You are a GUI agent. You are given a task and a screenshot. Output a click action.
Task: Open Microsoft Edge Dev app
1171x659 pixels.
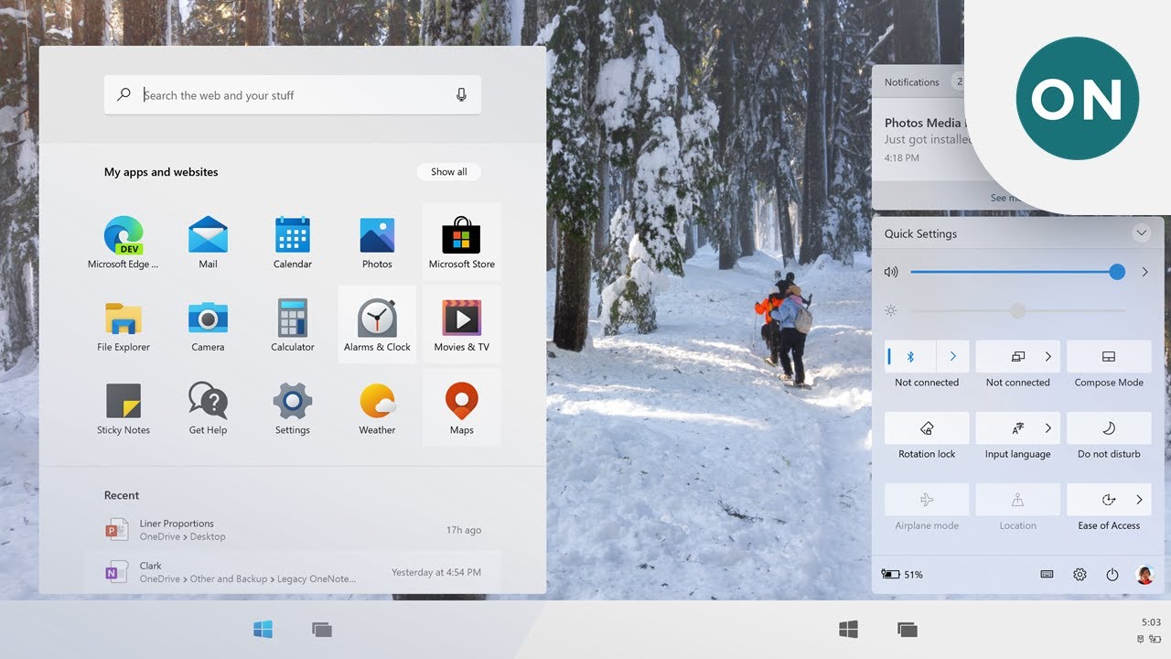pyautogui.click(x=124, y=243)
